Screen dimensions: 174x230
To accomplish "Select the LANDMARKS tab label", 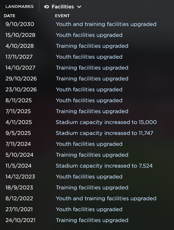I will tap(20, 7).
